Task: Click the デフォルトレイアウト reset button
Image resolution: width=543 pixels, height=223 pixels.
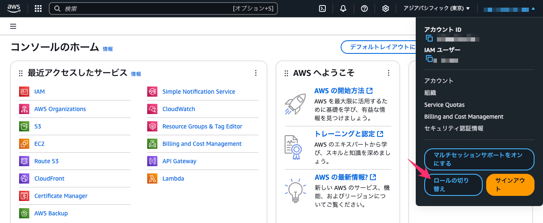Action: 378,47
